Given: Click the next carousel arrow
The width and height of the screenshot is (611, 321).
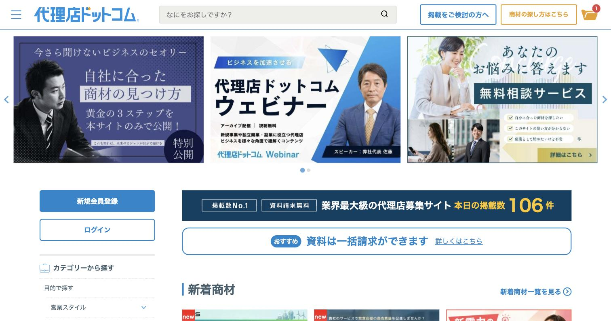Looking at the screenshot, I should [605, 99].
